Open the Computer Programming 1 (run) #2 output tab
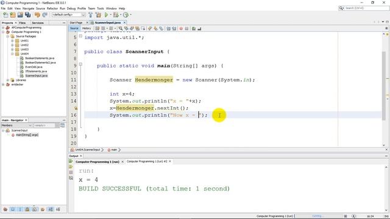The height and width of the screenshot is (219, 390). pos(147,161)
